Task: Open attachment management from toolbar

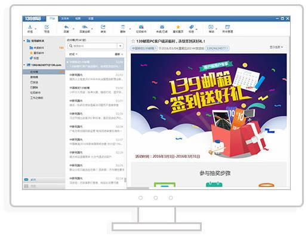Action: click(227, 27)
